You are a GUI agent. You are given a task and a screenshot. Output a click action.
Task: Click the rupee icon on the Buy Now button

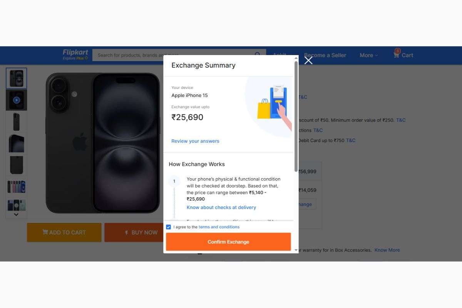pos(127,233)
